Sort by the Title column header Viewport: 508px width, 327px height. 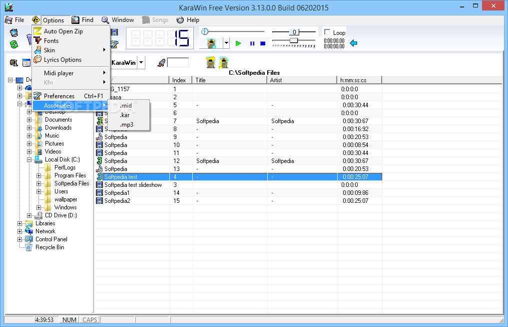coord(230,80)
